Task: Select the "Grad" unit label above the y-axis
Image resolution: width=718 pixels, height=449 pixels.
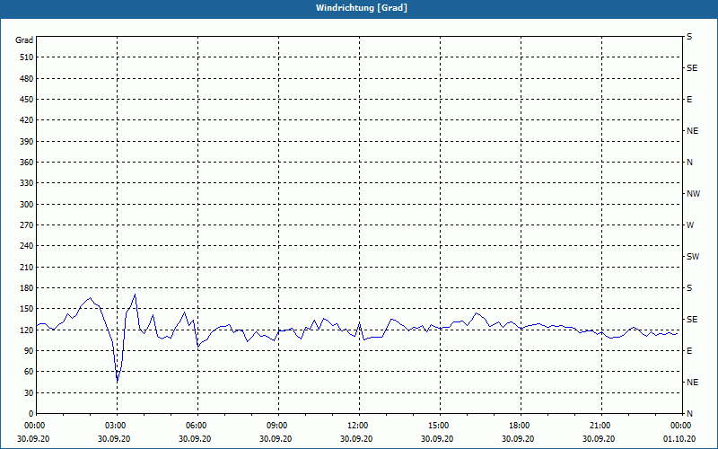Action: 24,40
